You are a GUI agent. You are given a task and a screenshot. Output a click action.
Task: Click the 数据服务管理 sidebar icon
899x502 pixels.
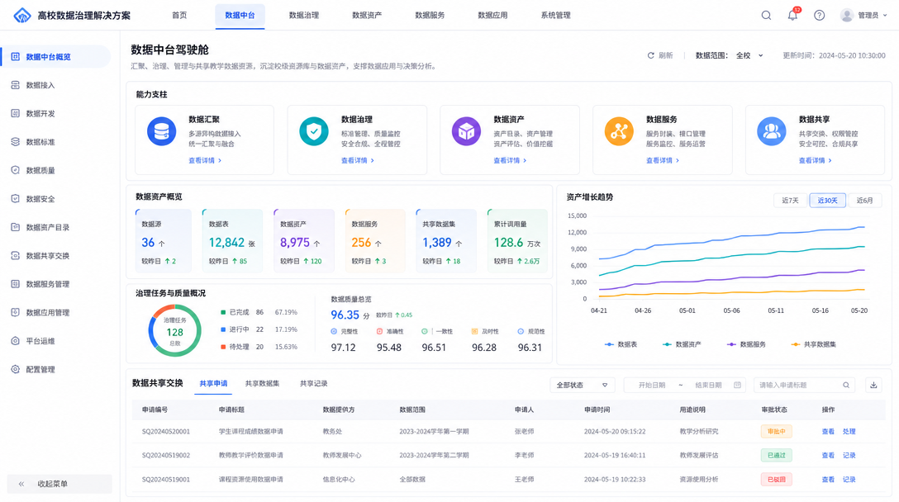(16, 284)
